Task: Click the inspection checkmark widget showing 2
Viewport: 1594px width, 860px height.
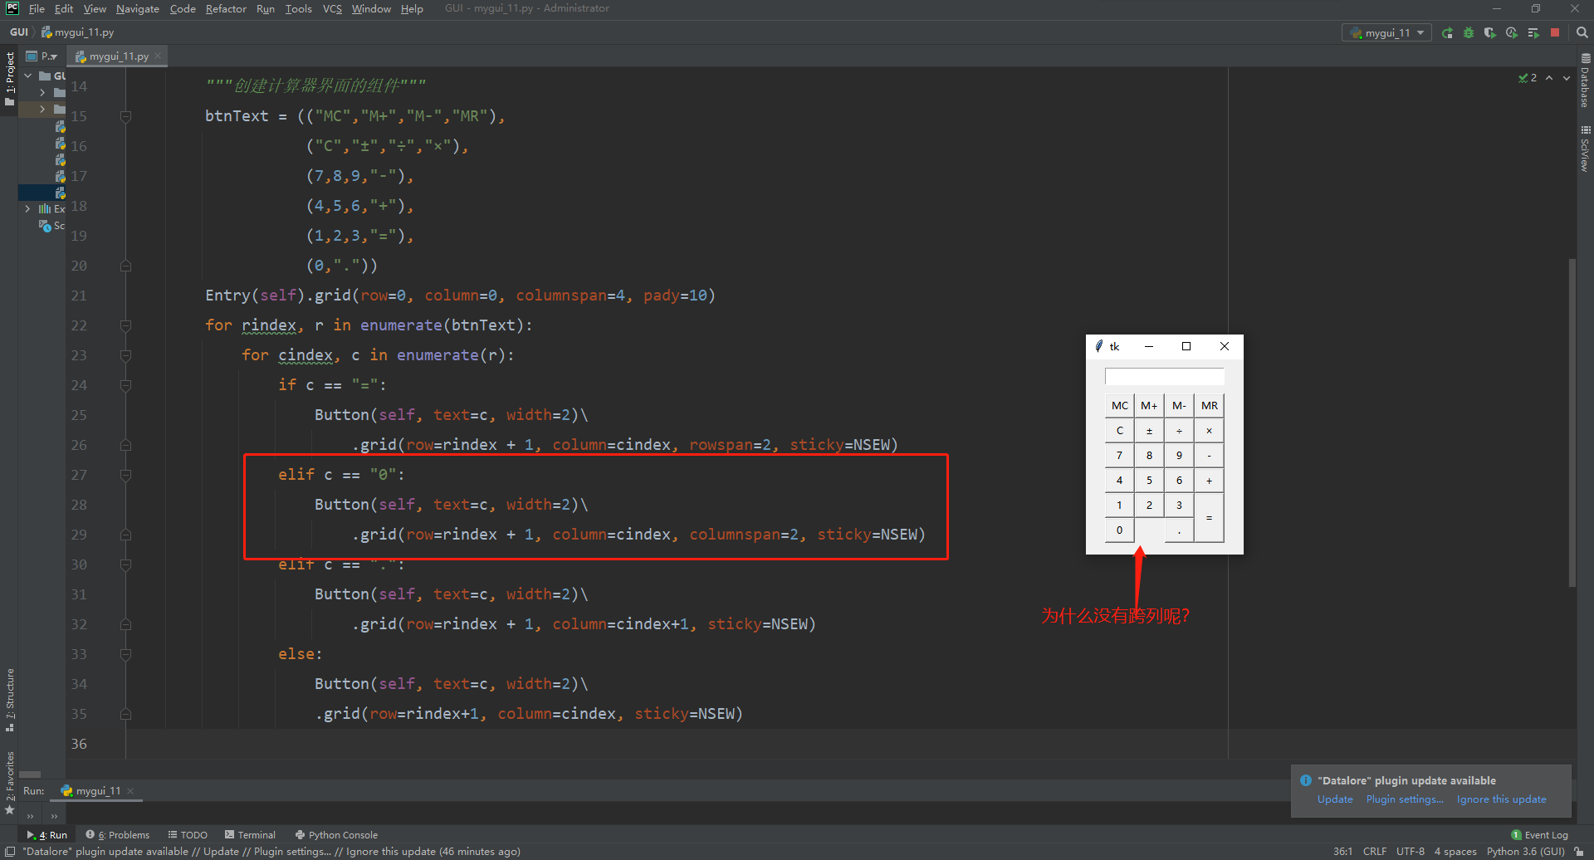Action: pos(1528,78)
